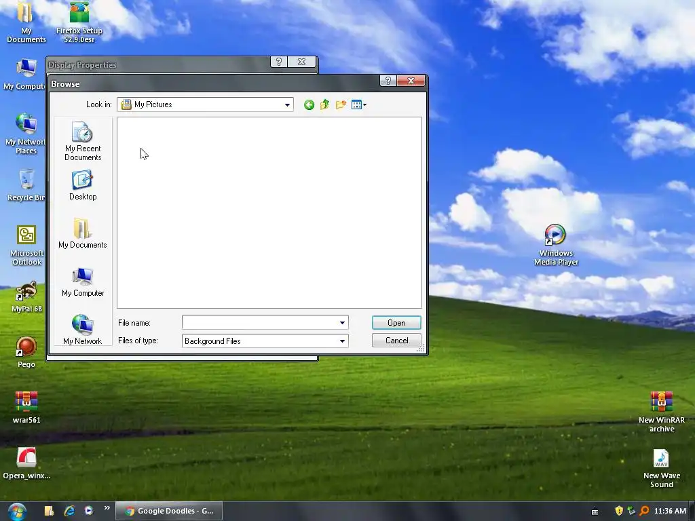Viewport: 695px width, 521px height.
Task: Open the View menu icon
Action: 358,104
